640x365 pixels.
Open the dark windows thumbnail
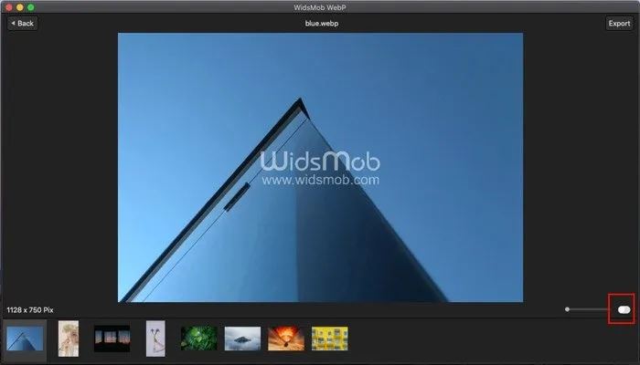[x=112, y=339]
